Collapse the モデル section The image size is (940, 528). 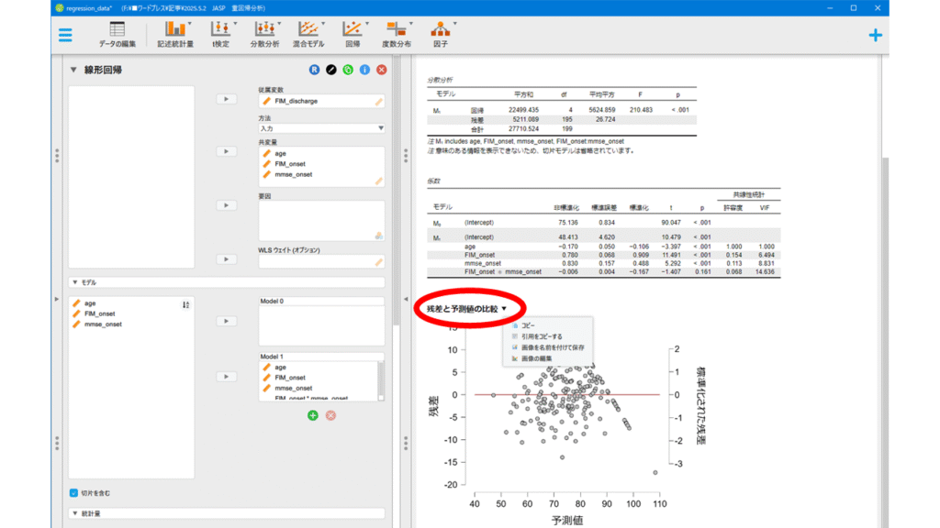75,282
